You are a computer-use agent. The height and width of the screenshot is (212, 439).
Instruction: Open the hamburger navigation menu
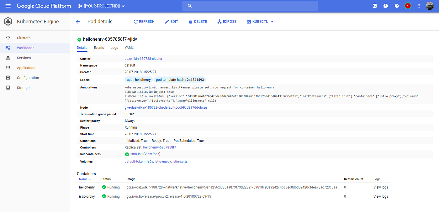point(8,6)
